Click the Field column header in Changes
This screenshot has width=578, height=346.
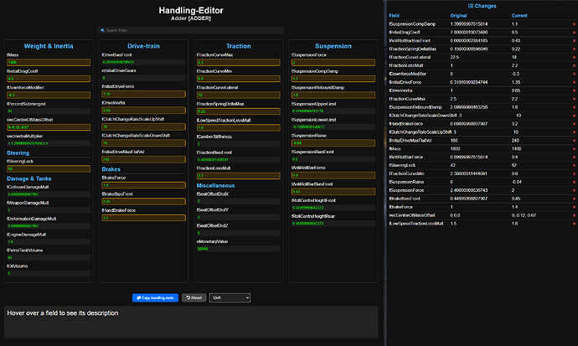coord(394,15)
